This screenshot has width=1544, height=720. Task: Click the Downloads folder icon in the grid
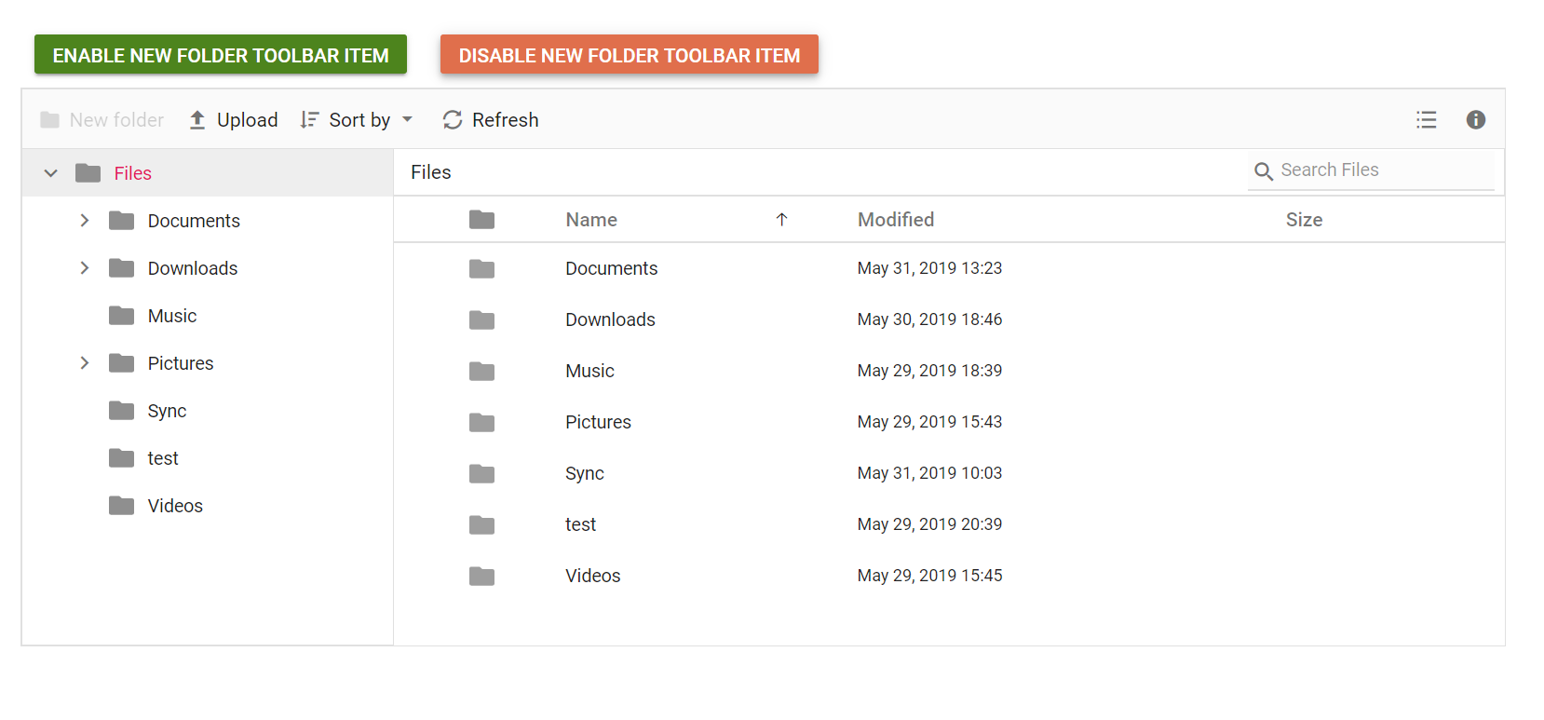[x=481, y=320]
